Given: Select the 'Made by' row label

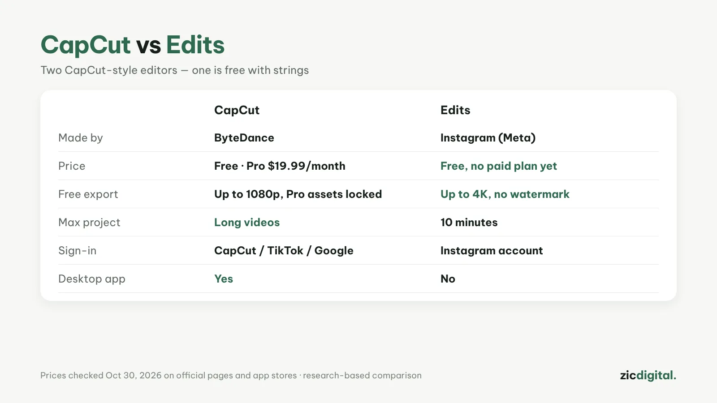Looking at the screenshot, I should [81, 138].
